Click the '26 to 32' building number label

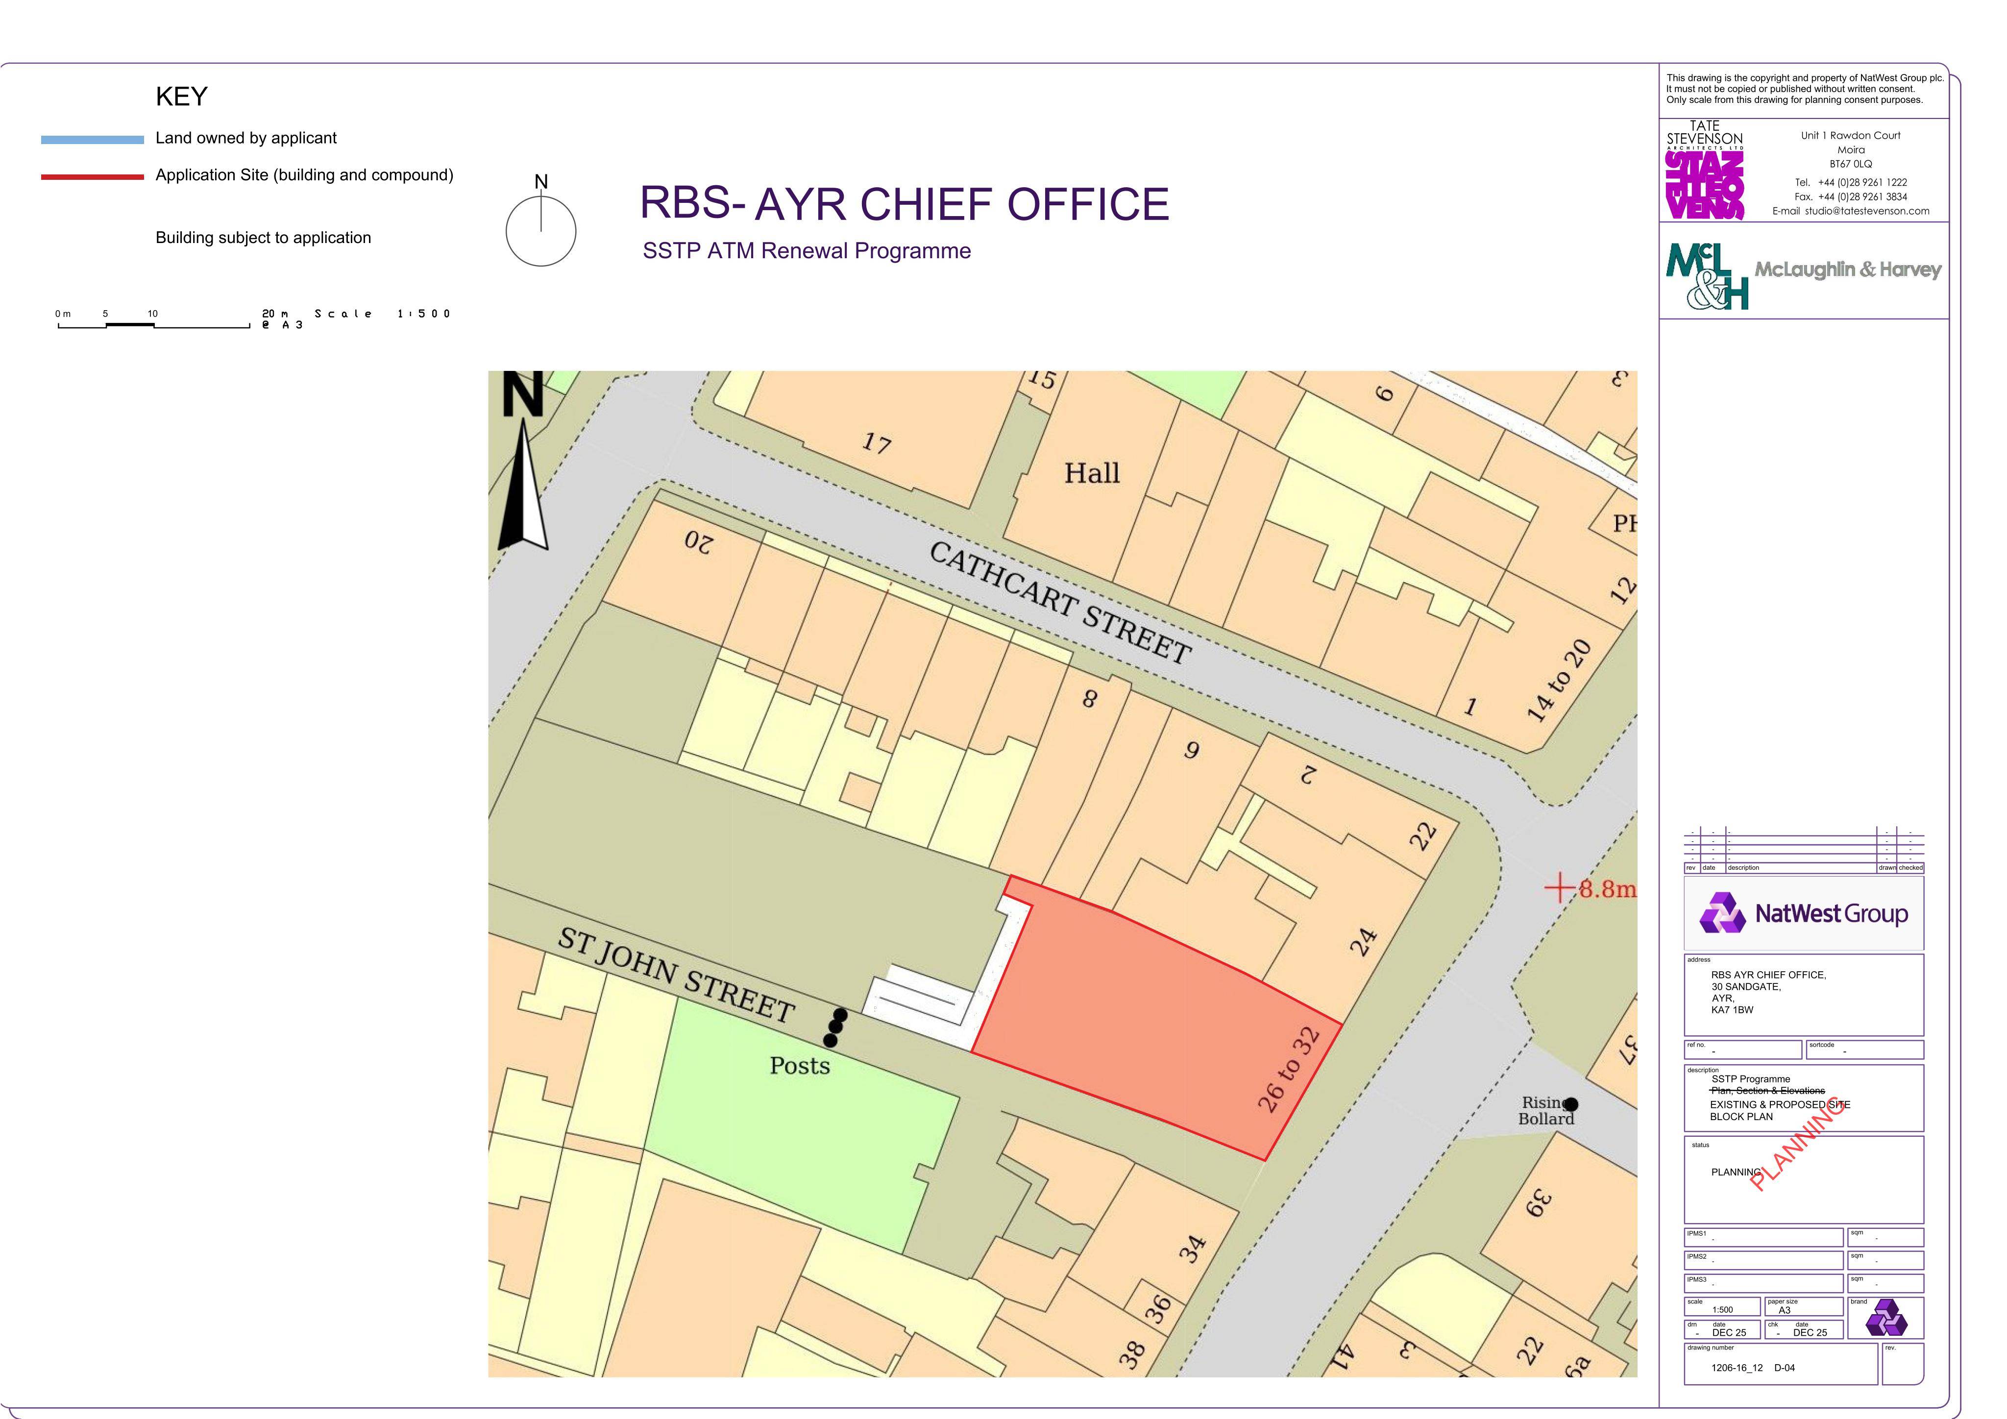tap(1288, 1070)
